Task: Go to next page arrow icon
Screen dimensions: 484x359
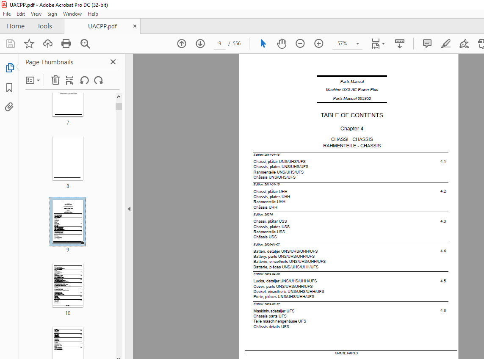Action: click(x=200, y=44)
